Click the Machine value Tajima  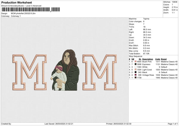(146, 19)
